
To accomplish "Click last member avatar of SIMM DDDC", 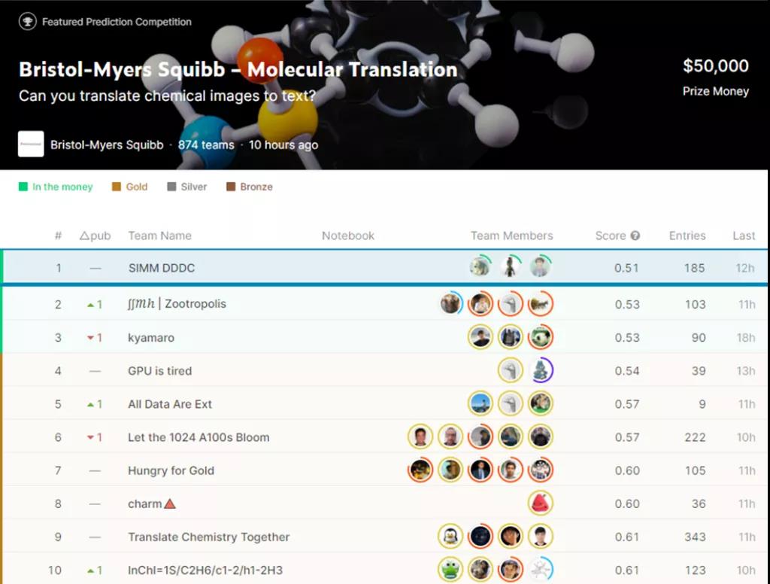I will tap(540, 267).
